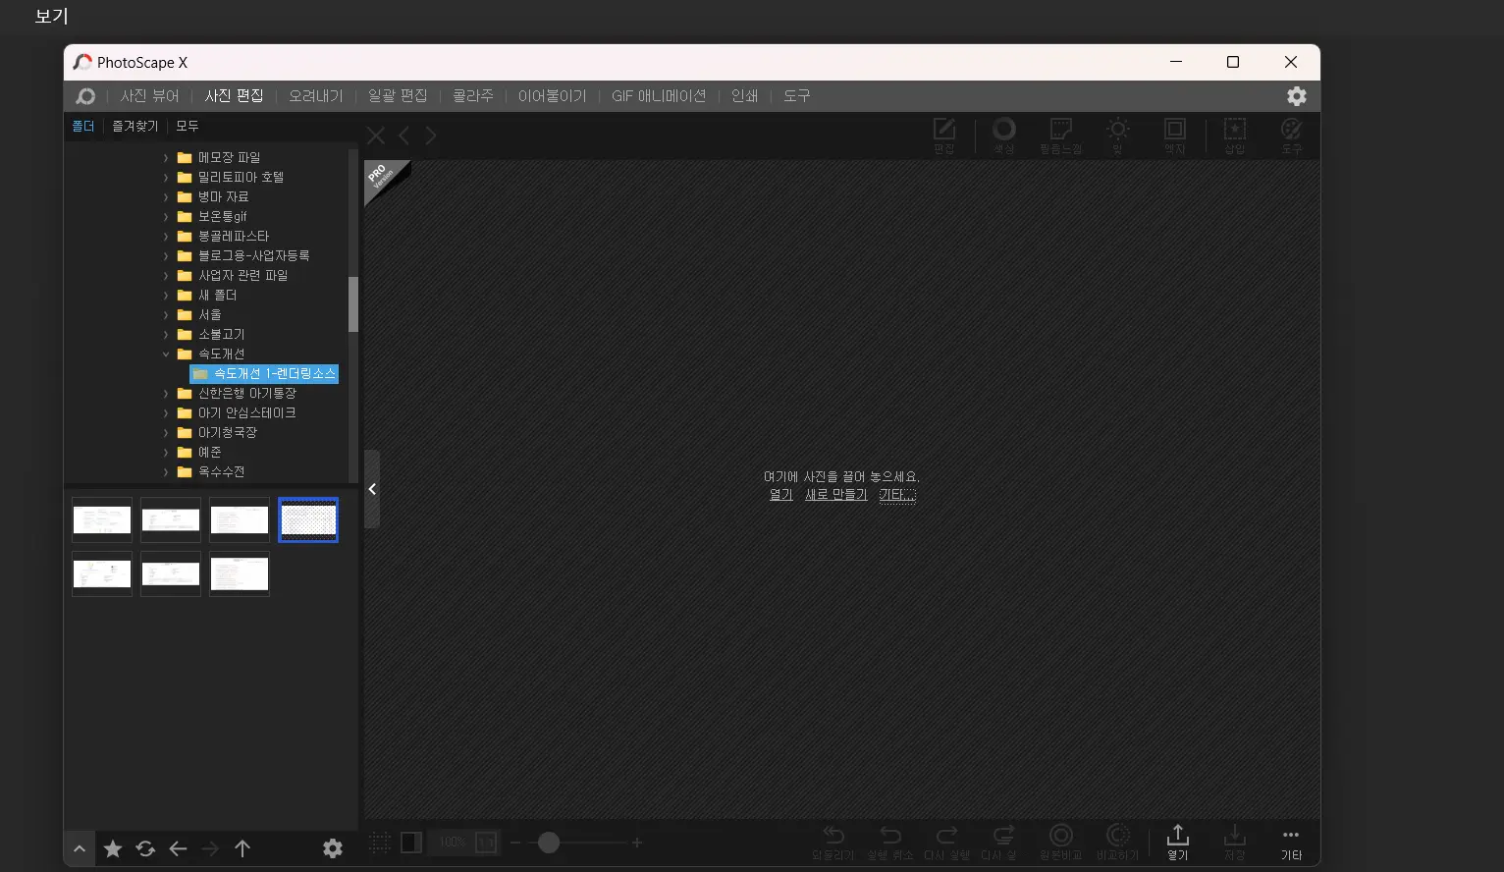Click the back arrow in folder panel footer
This screenshot has width=1504, height=872.
(178, 848)
